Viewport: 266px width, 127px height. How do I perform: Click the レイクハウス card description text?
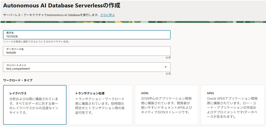point(35,106)
